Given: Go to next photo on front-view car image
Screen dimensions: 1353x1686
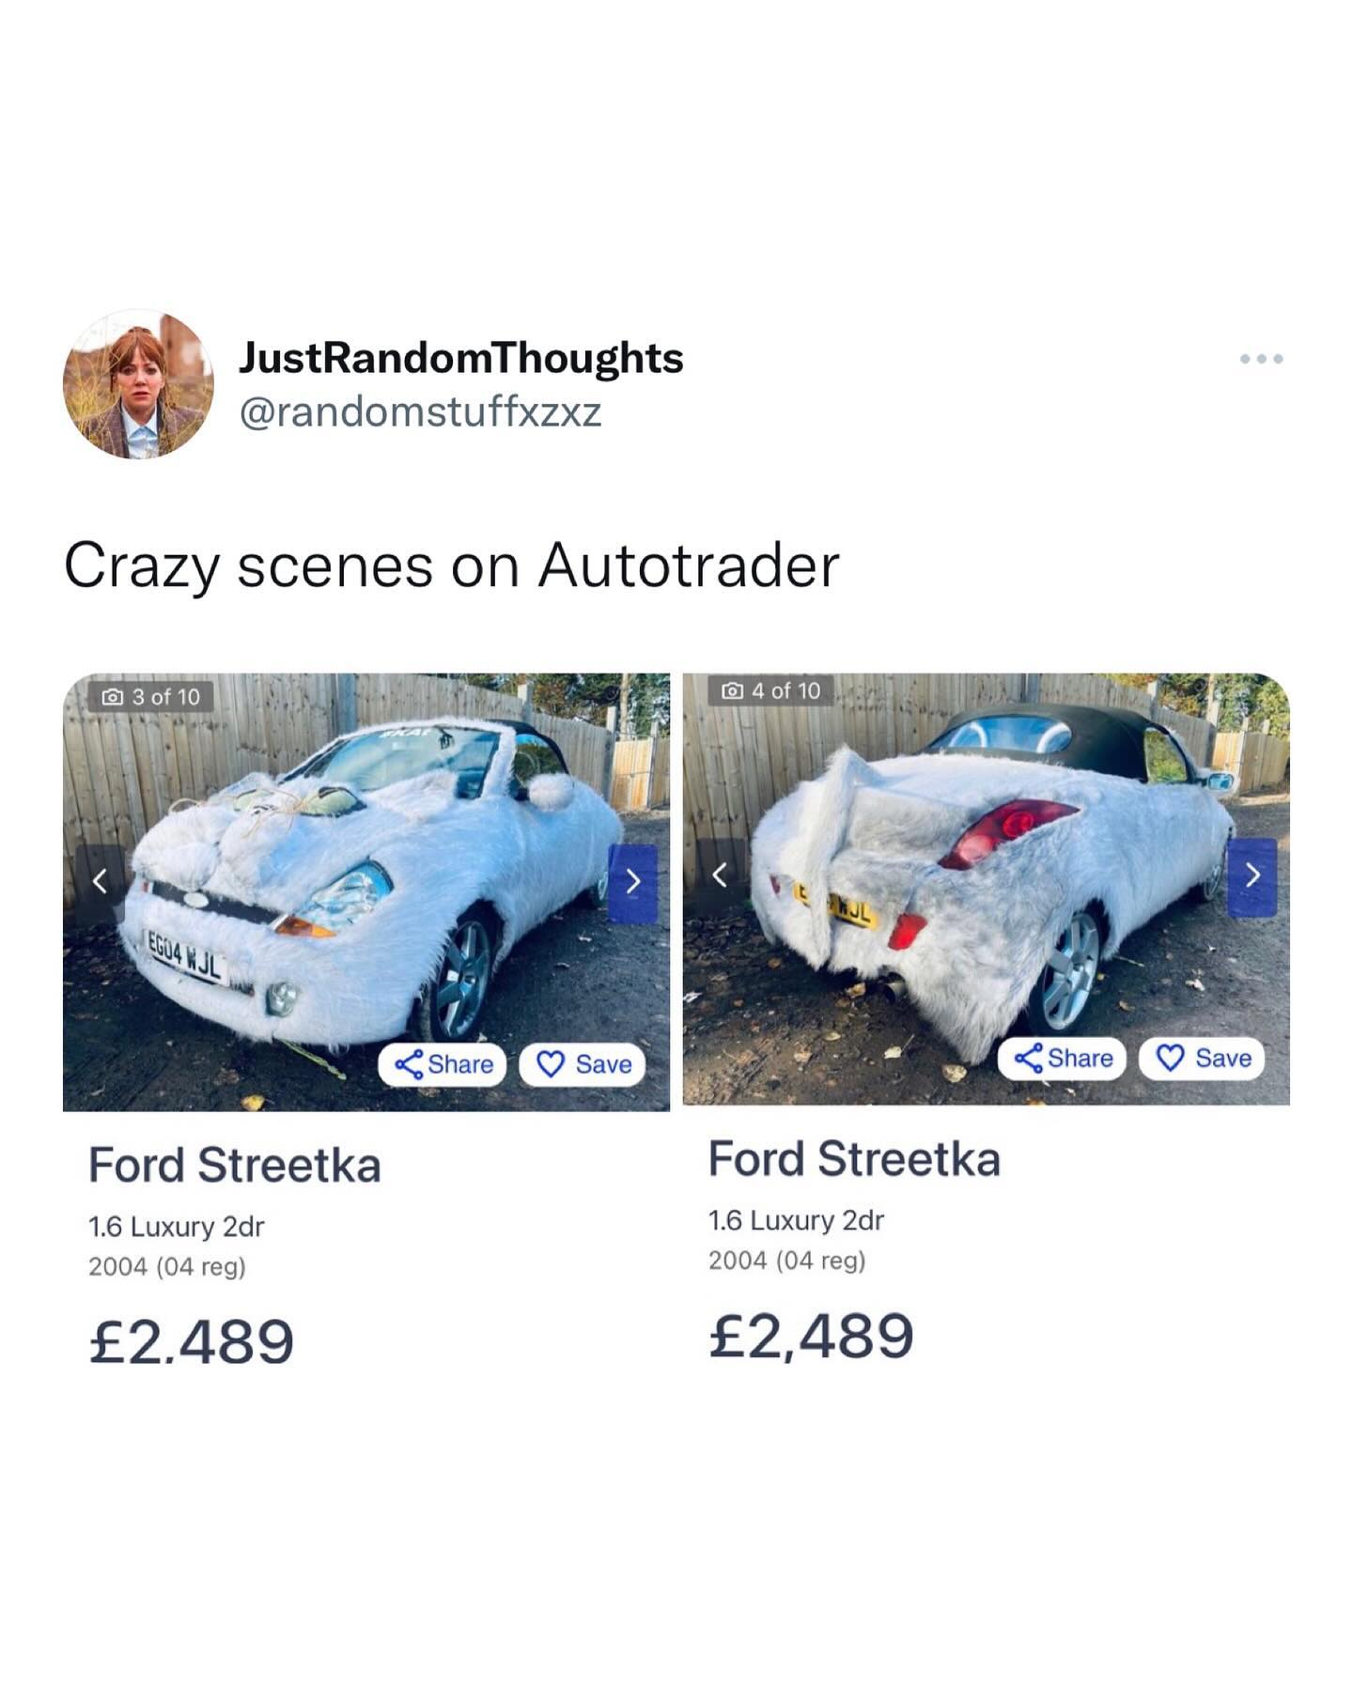Looking at the screenshot, I should [632, 882].
